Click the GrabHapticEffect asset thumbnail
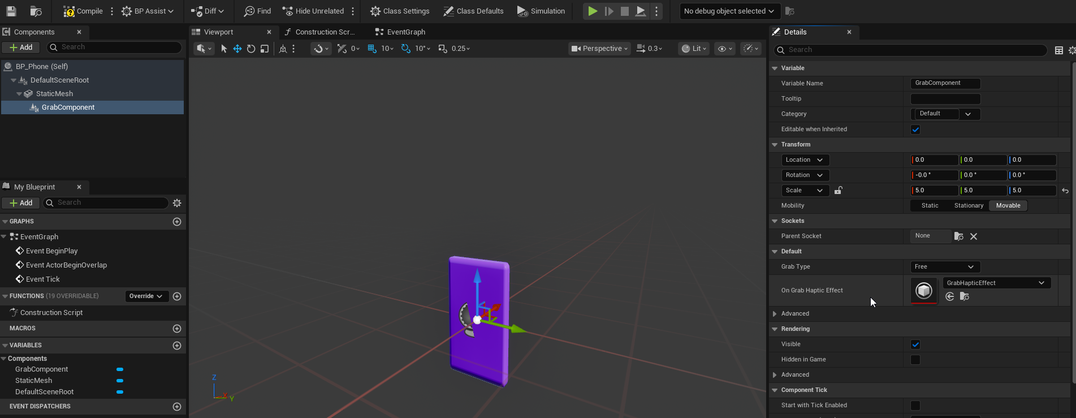 (x=924, y=291)
